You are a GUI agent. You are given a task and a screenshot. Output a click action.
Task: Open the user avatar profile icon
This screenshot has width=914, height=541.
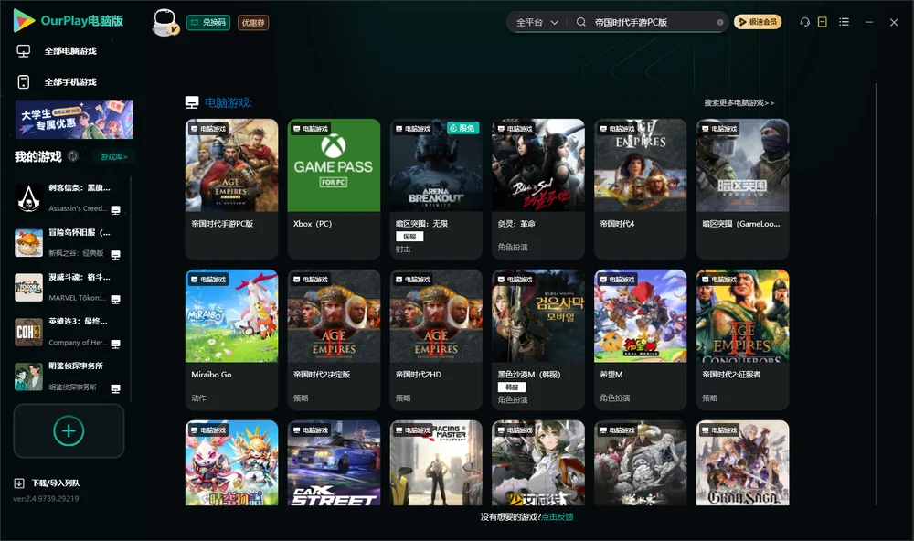165,23
